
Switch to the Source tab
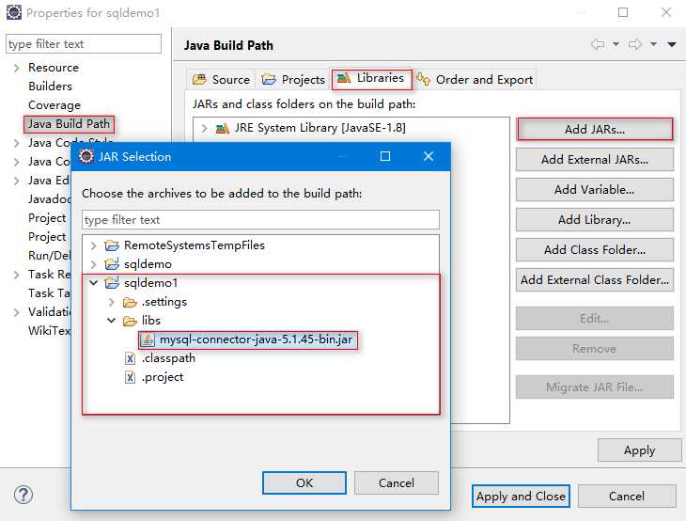pyautogui.click(x=221, y=80)
